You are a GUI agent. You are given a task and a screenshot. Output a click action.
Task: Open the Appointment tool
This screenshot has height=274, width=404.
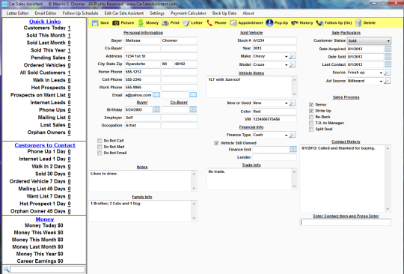233,23
